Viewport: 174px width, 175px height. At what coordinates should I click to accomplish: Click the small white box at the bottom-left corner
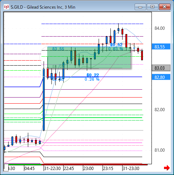[6, 168]
